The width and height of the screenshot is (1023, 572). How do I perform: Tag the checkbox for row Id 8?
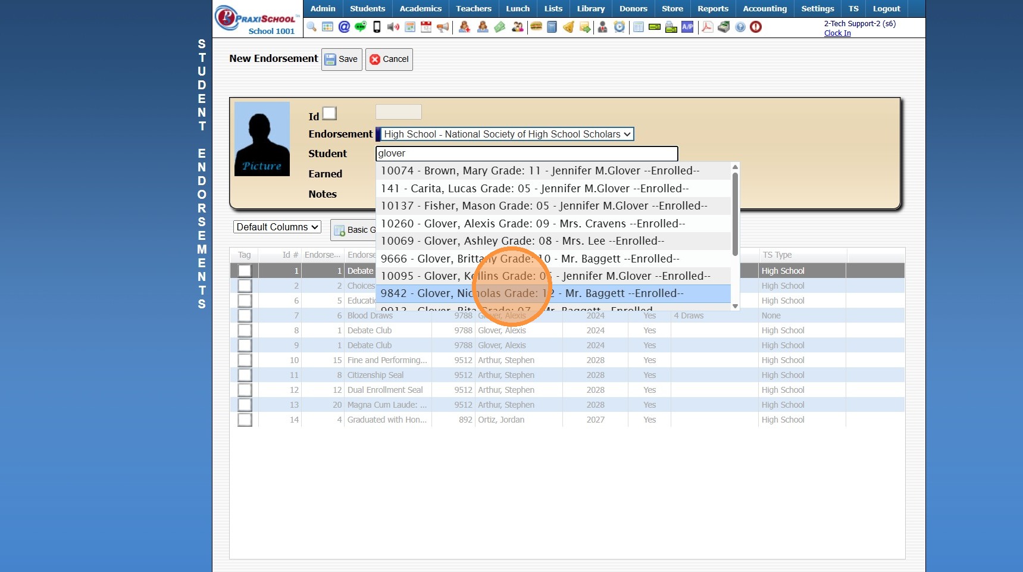click(x=245, y=330)
